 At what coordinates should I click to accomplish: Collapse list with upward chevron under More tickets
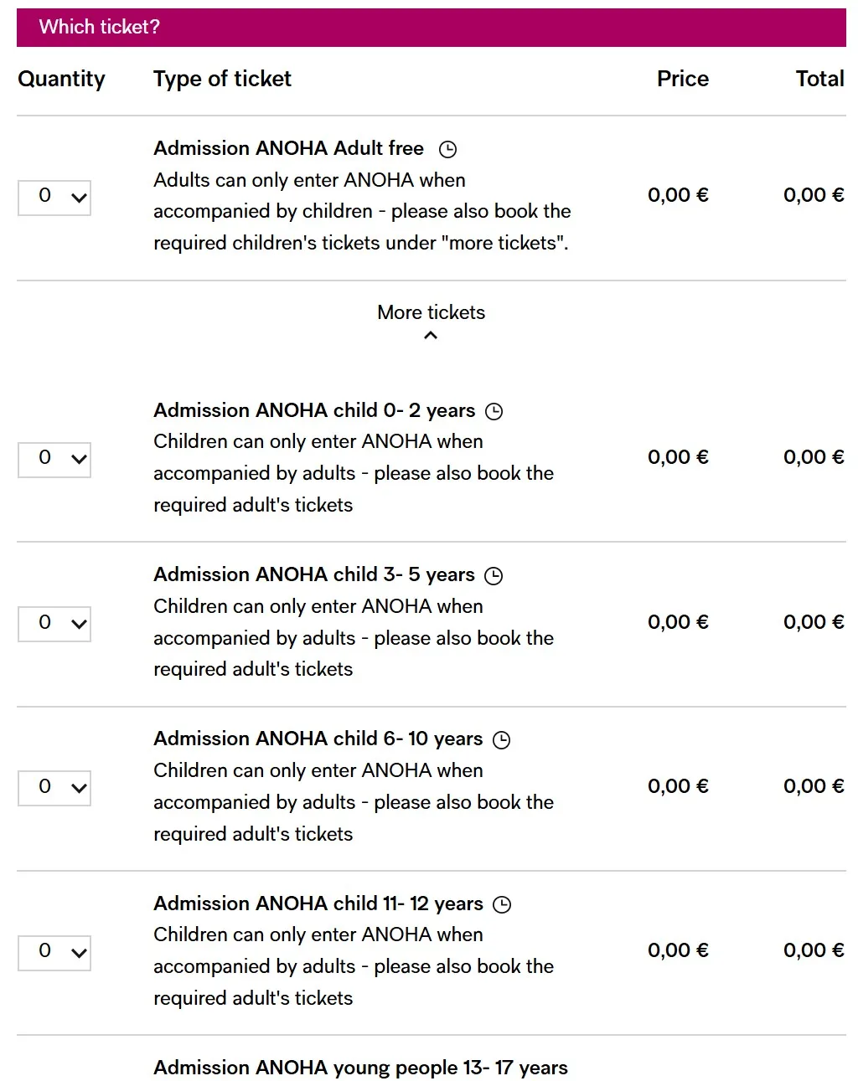[x=431, y=336]
